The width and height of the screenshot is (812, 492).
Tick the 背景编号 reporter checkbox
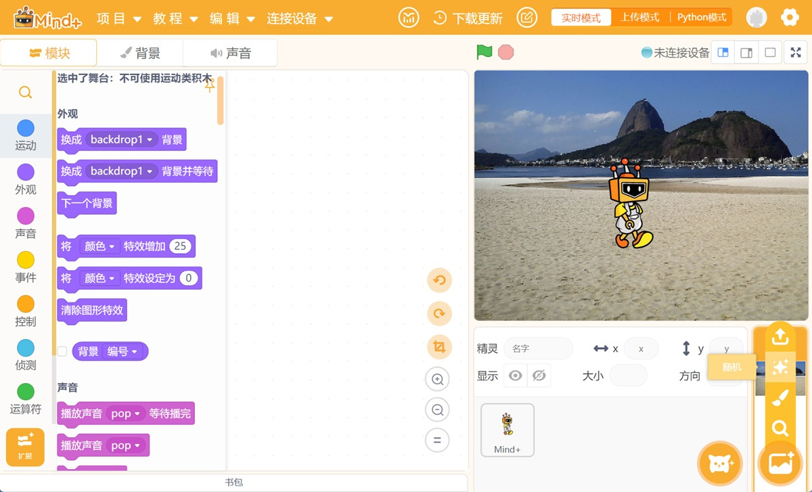[62, 351]
